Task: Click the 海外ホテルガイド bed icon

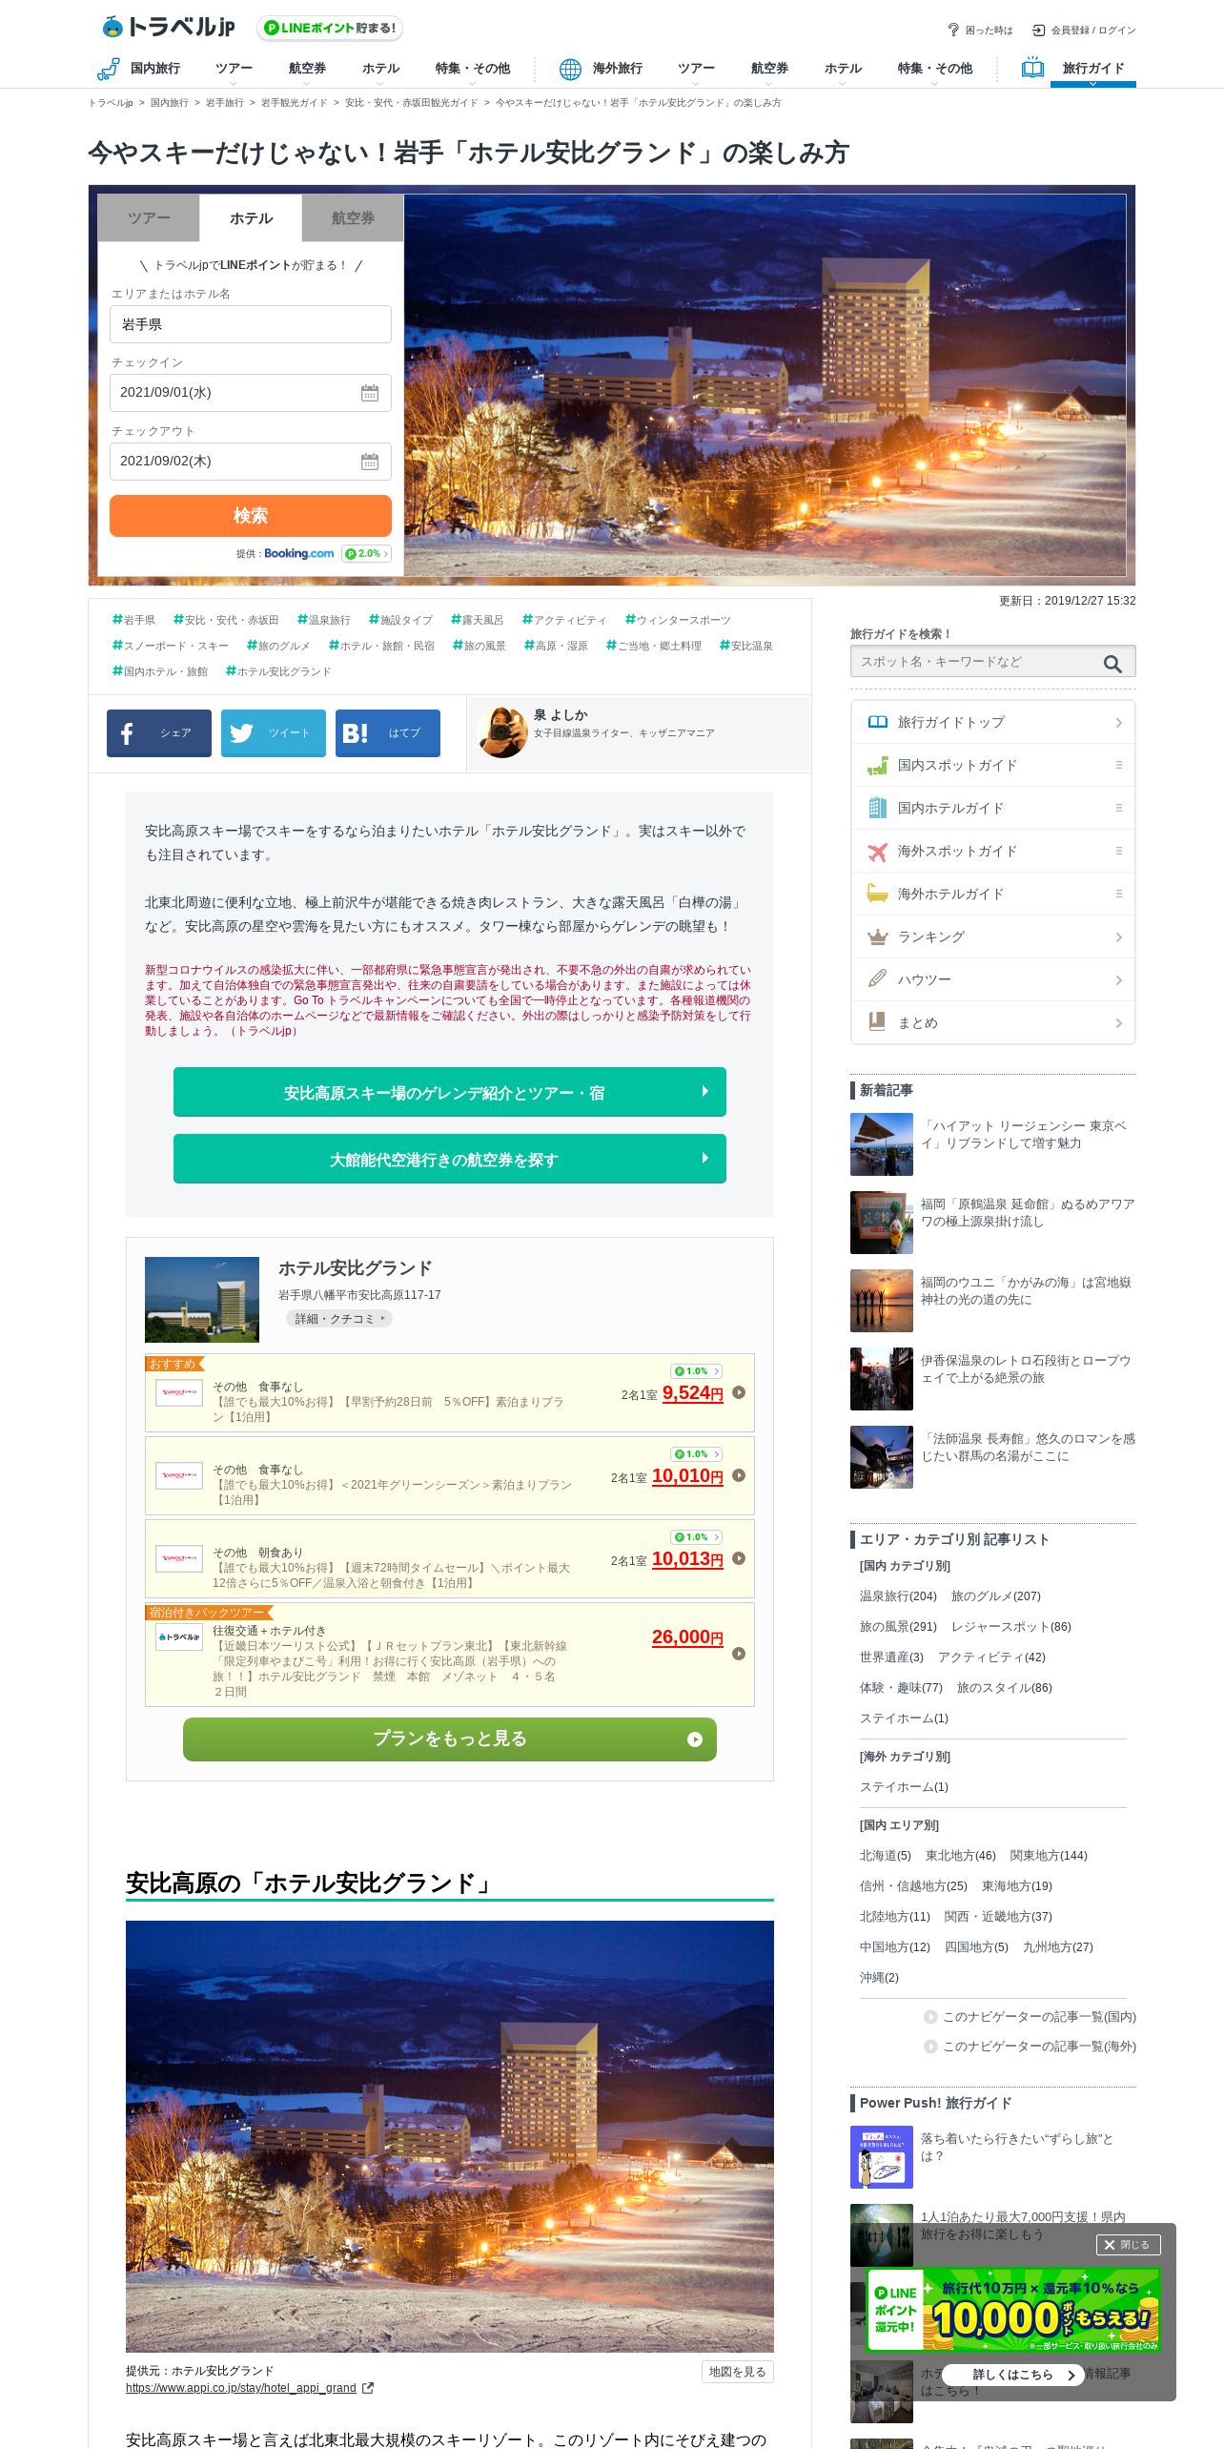Action: point(878,894)
